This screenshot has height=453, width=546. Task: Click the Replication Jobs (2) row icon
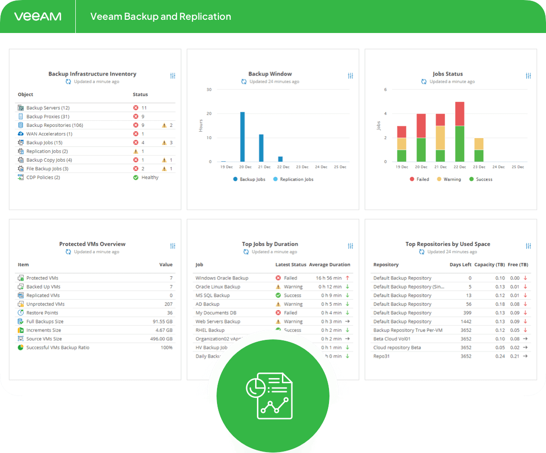(x=21, y=151)
